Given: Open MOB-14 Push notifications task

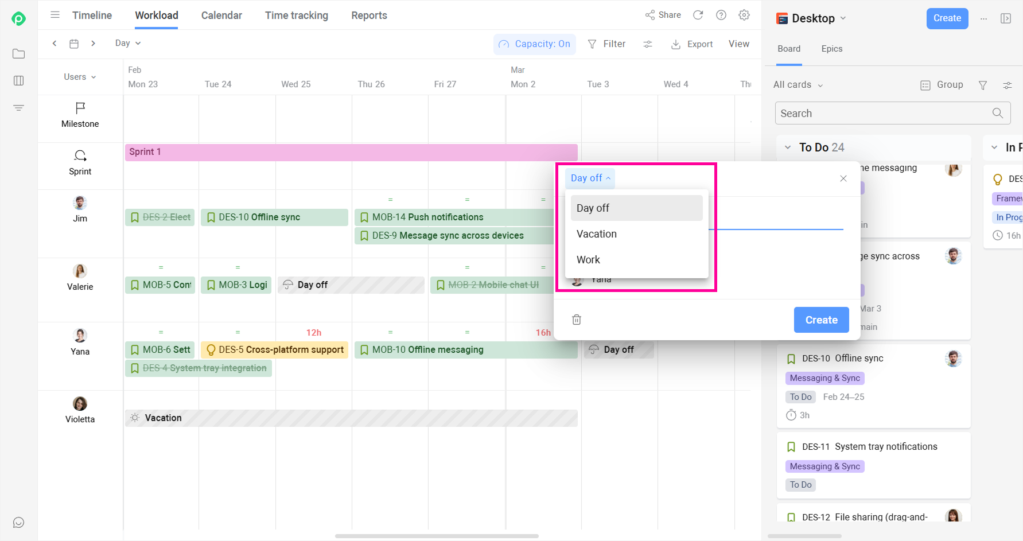Looking at the screenshot, I should pyautogui.click(x=454, y=217).
